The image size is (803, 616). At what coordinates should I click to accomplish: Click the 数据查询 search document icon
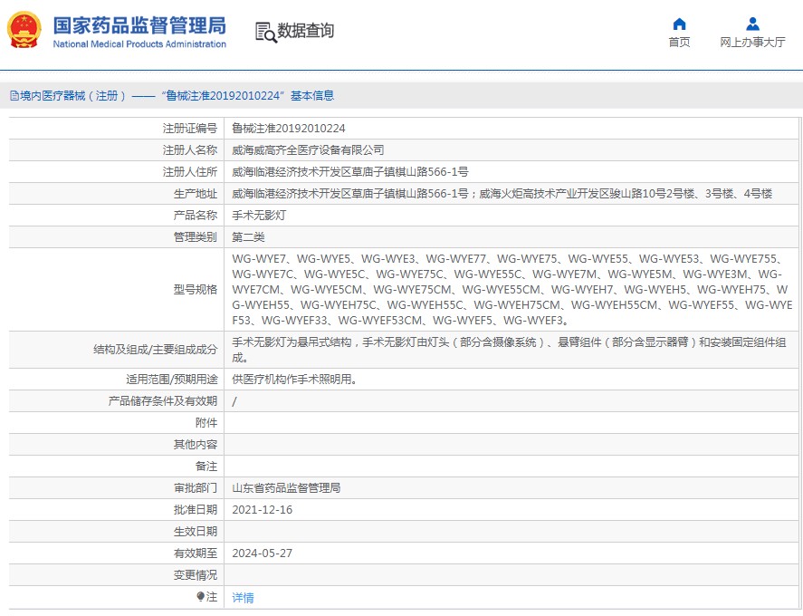tap(266, 32)
